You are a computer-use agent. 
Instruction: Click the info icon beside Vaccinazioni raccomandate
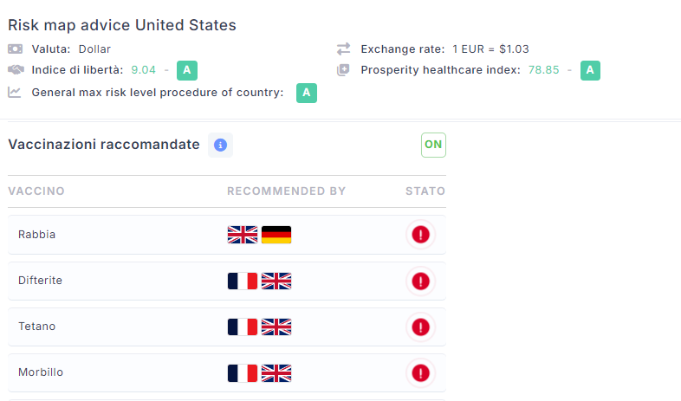pos(220,145)
